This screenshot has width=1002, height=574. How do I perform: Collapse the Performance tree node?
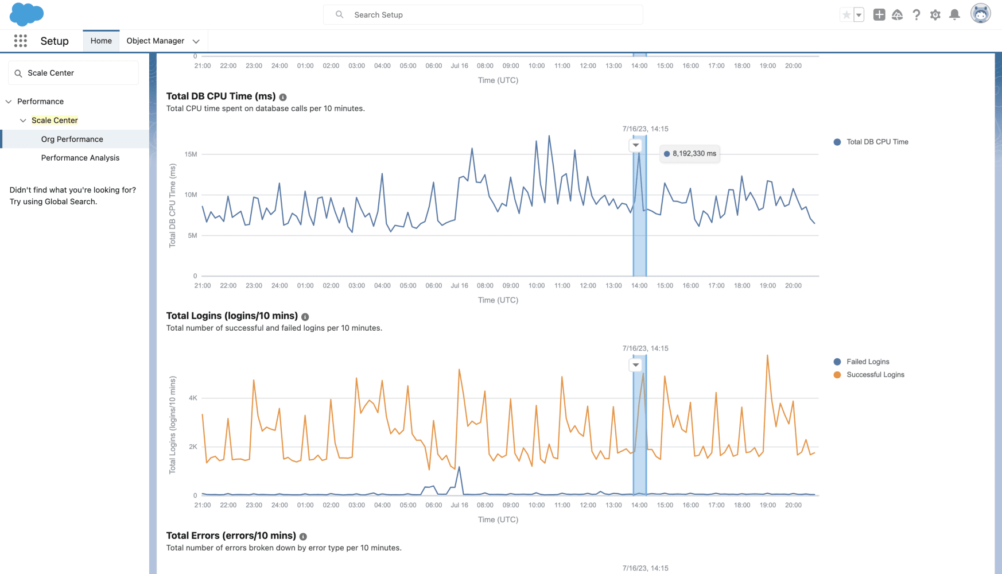9,102
